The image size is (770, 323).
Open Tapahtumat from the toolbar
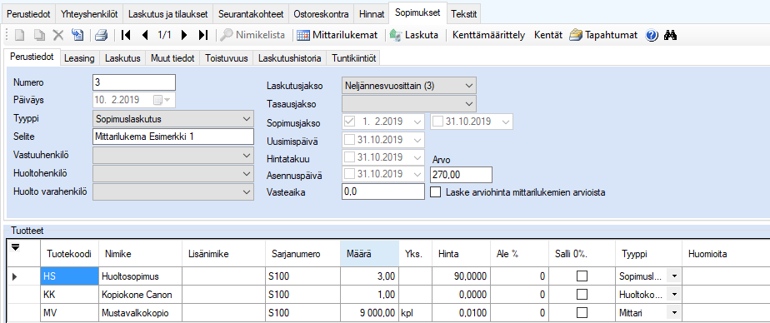603,35
